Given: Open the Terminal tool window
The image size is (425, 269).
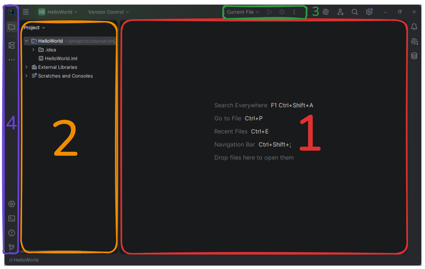Looking at the screenshot, I should 12,219.
